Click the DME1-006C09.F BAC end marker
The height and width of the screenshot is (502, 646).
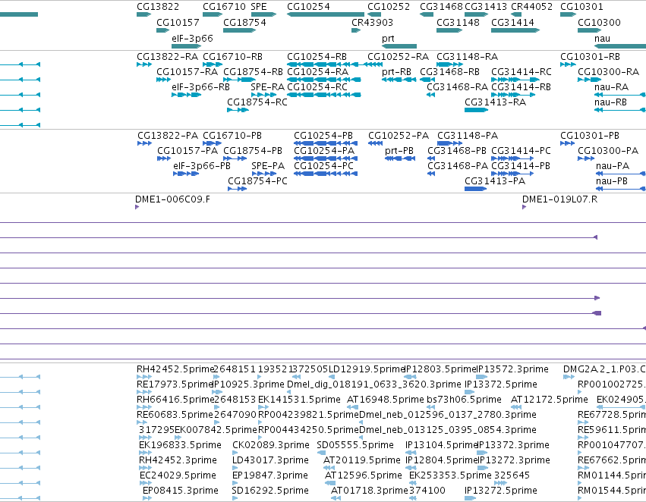(137, 207)
